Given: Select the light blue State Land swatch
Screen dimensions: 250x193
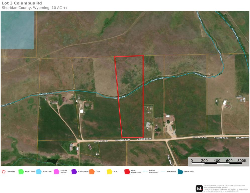Looking at the screenshot, I should 39,171.
